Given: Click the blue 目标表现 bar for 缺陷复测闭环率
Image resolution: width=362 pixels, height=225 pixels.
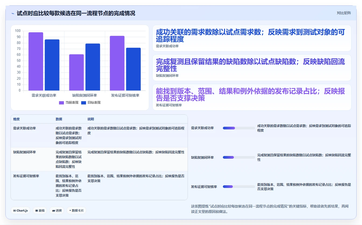Looking at the screenshot, I should tap(93, 67).
